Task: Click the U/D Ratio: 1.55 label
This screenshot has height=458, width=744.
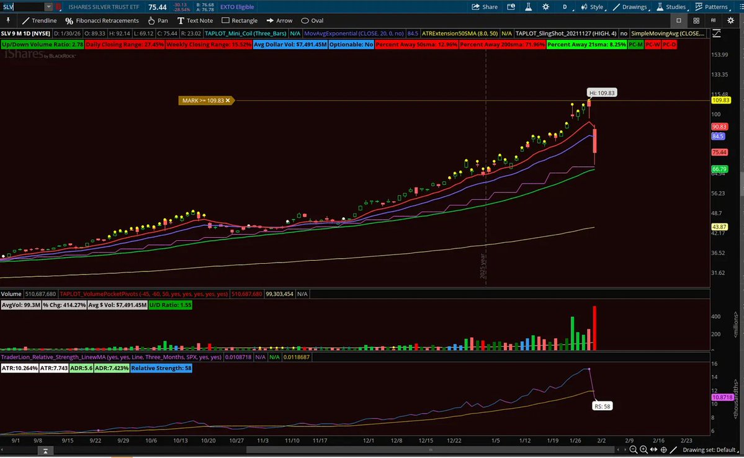Action: [x=171, y=305]
